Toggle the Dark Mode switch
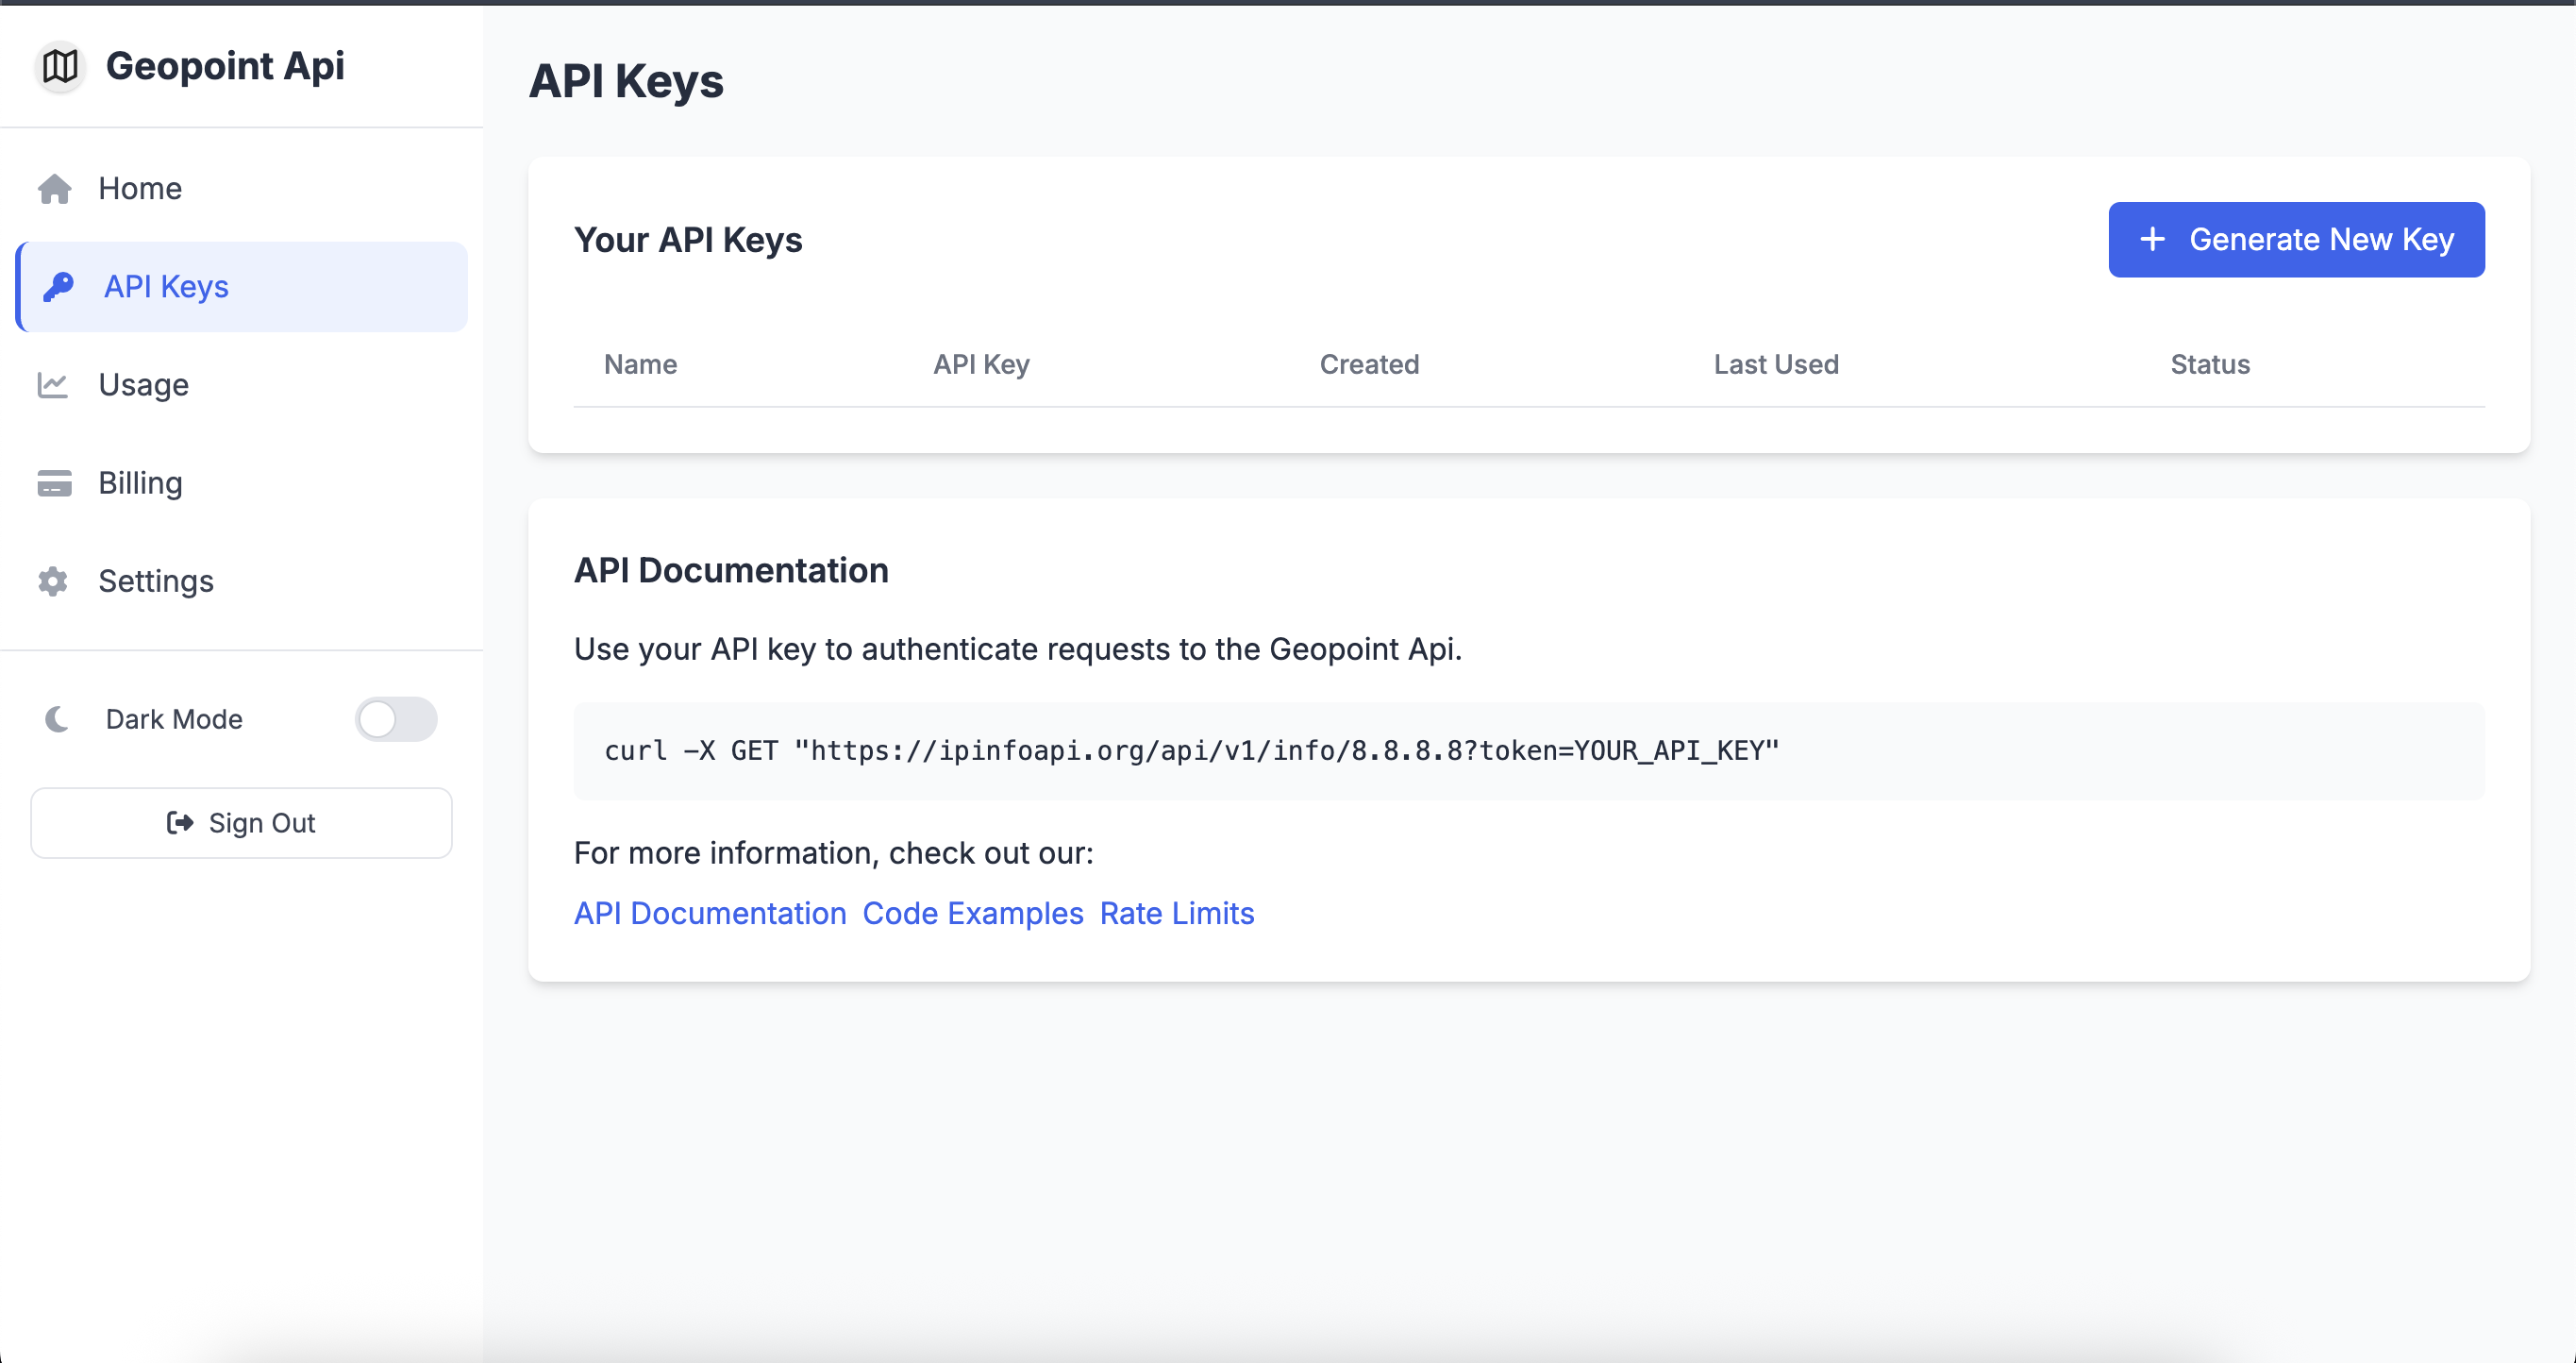The height and width of the screenshot is (1363, 2576). click(396, 719)
